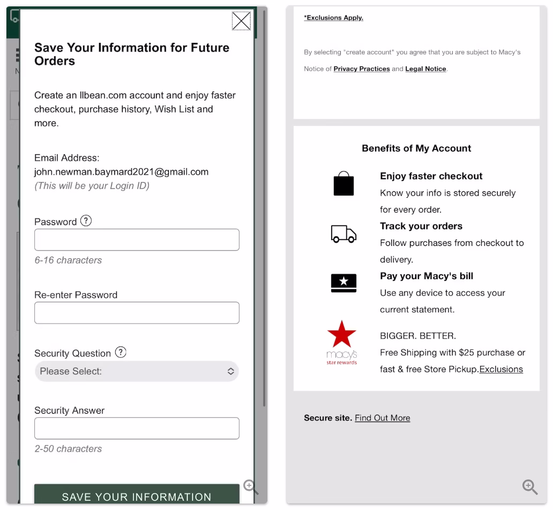This screenshot has width=553, height=510.
Task: Open the Privacy Practices link
Action: tap(361, 69)
